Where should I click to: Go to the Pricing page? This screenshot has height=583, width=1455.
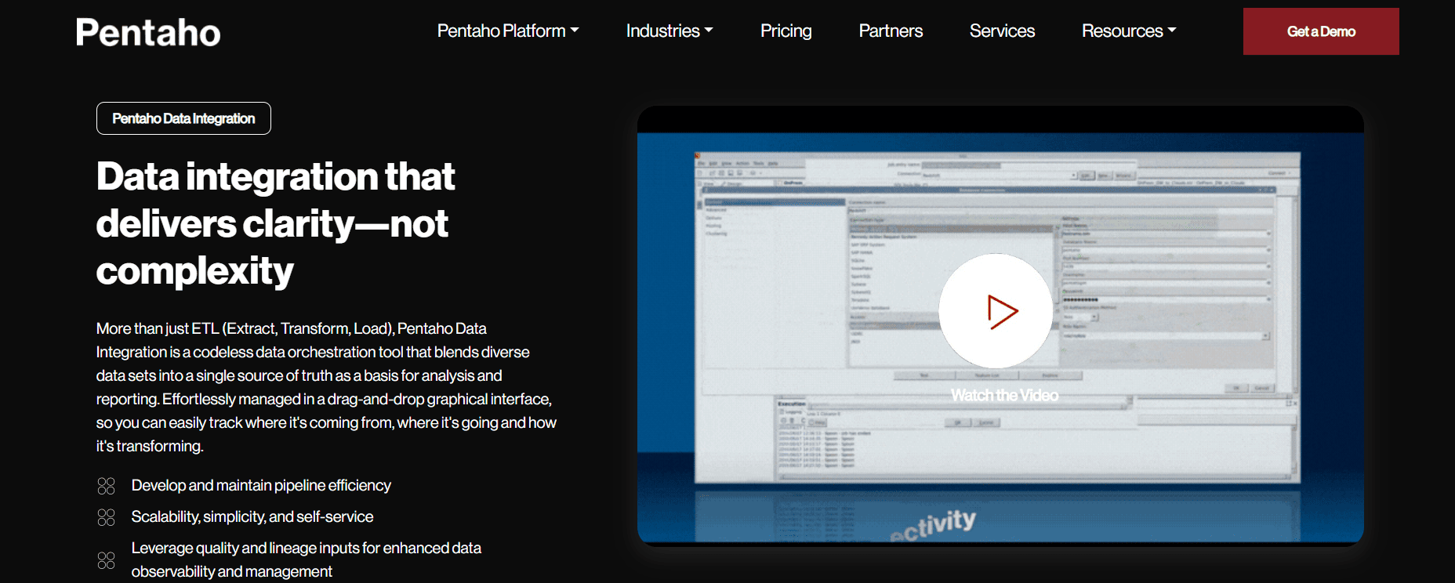[x=786, y=31]
